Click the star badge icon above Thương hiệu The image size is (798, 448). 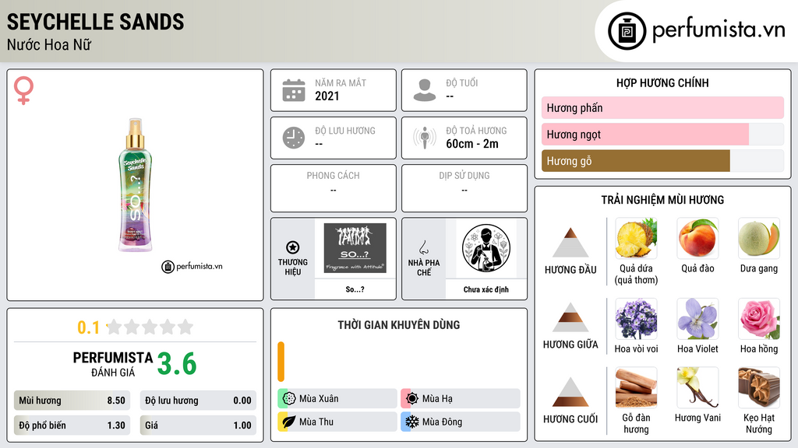point(293,247)
